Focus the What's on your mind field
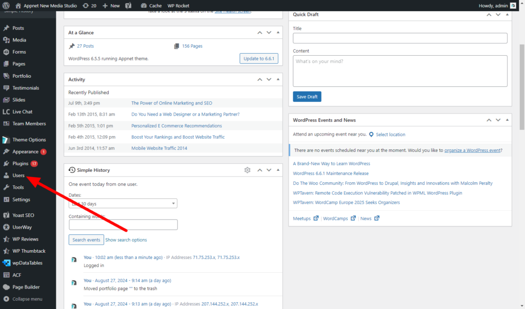This screenshot has height=309, width=525. [x=400, y=71]
